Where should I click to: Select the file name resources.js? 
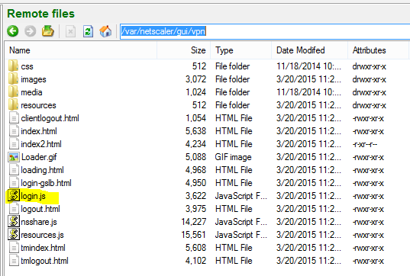point(42,235)
